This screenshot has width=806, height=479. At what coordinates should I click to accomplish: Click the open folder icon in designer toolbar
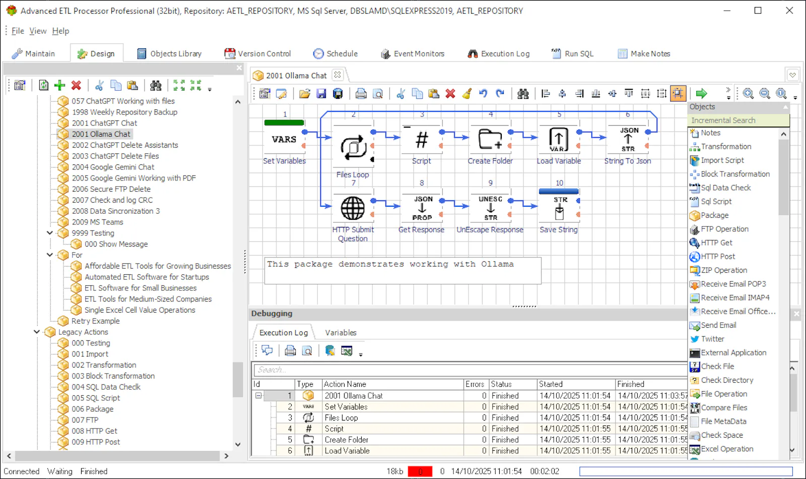(305, 93)
